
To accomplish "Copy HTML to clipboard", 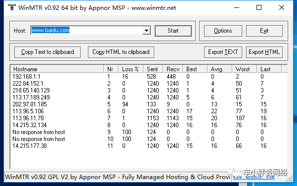I will (x=121, y=52).
